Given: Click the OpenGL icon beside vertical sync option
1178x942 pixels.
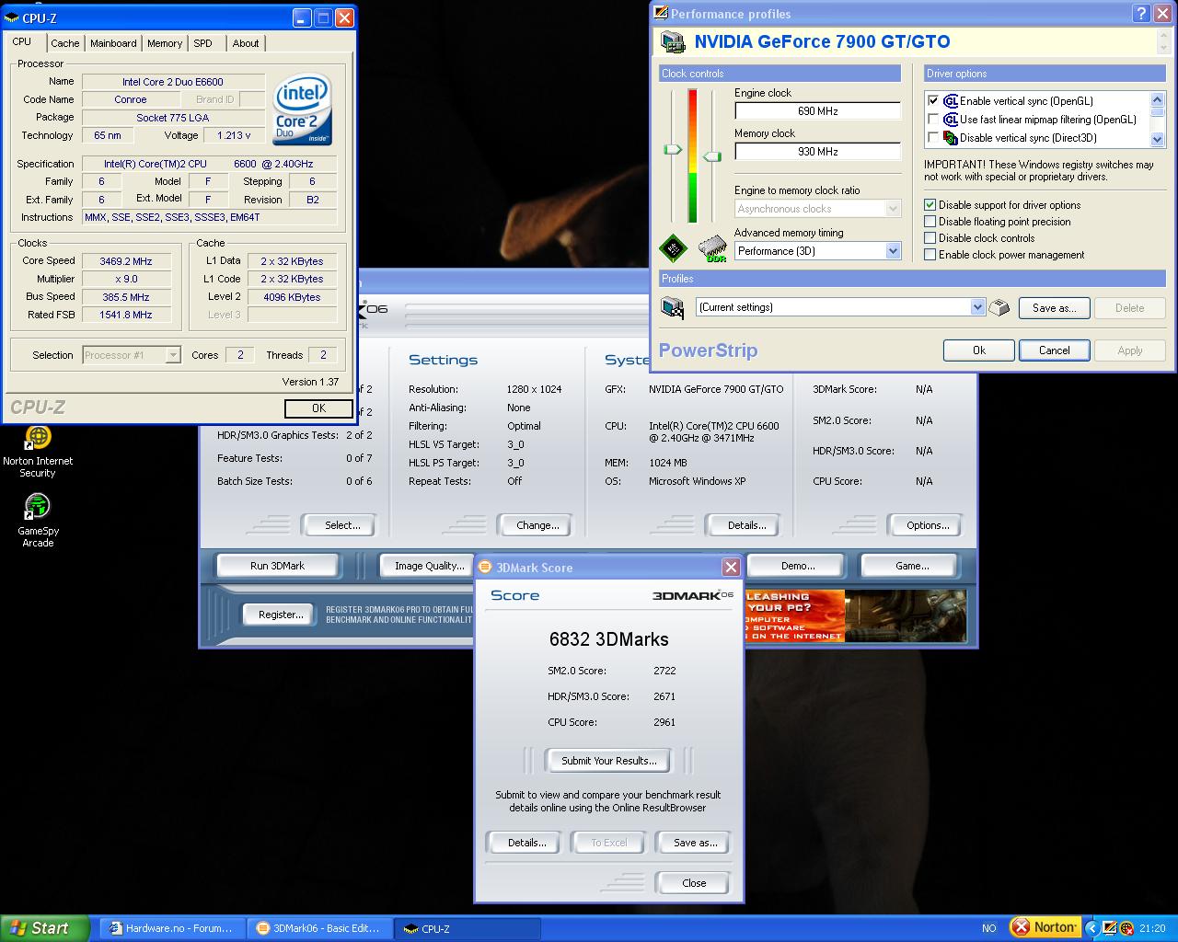Looking at the screenshot, I should click(951, 101).
